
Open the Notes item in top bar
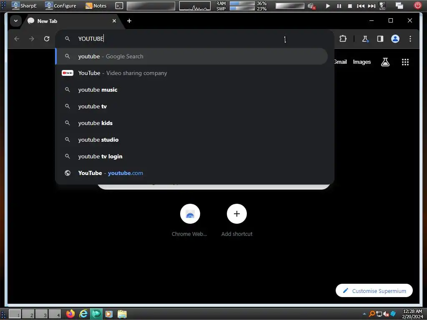tap(96, 6)
